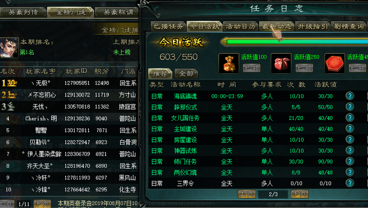Click 下页 button under ranking list
Screen dimensions: 368x208
click(x=42, y=204)
